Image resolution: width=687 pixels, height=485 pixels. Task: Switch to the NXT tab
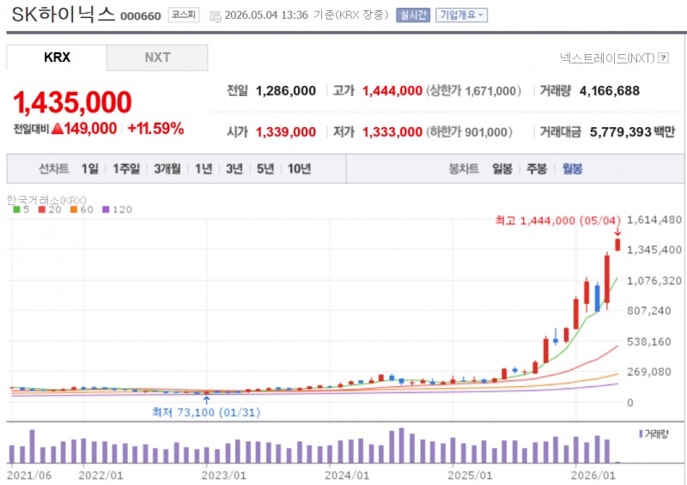click(157, 58)
